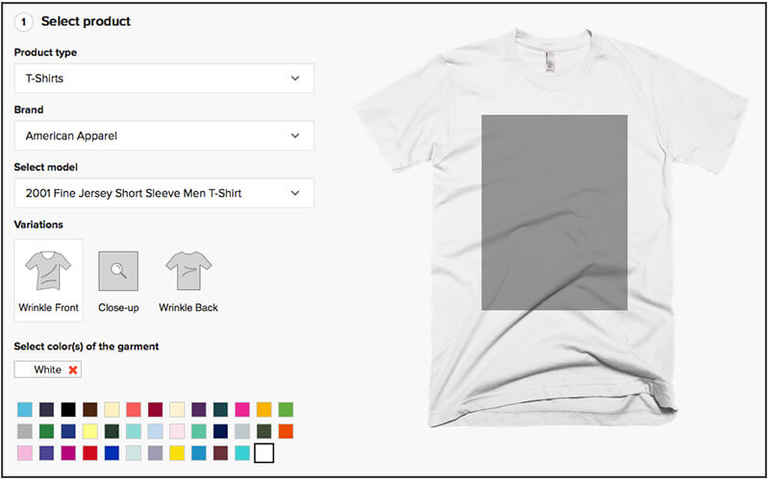Choose the black garment color swatch
Screen dimensions: 769x481
coord(68,410)
